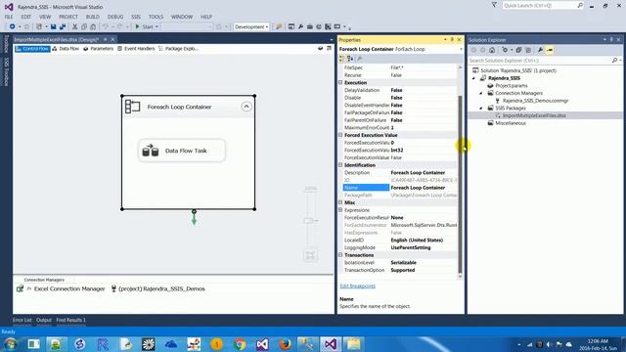
Task: Open the Find Results 1 tab
Action: (x=70, y=320)
